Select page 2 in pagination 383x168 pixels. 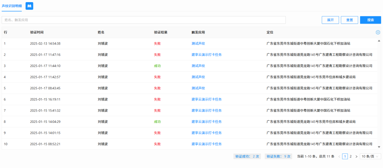click(x=350, y=156)
